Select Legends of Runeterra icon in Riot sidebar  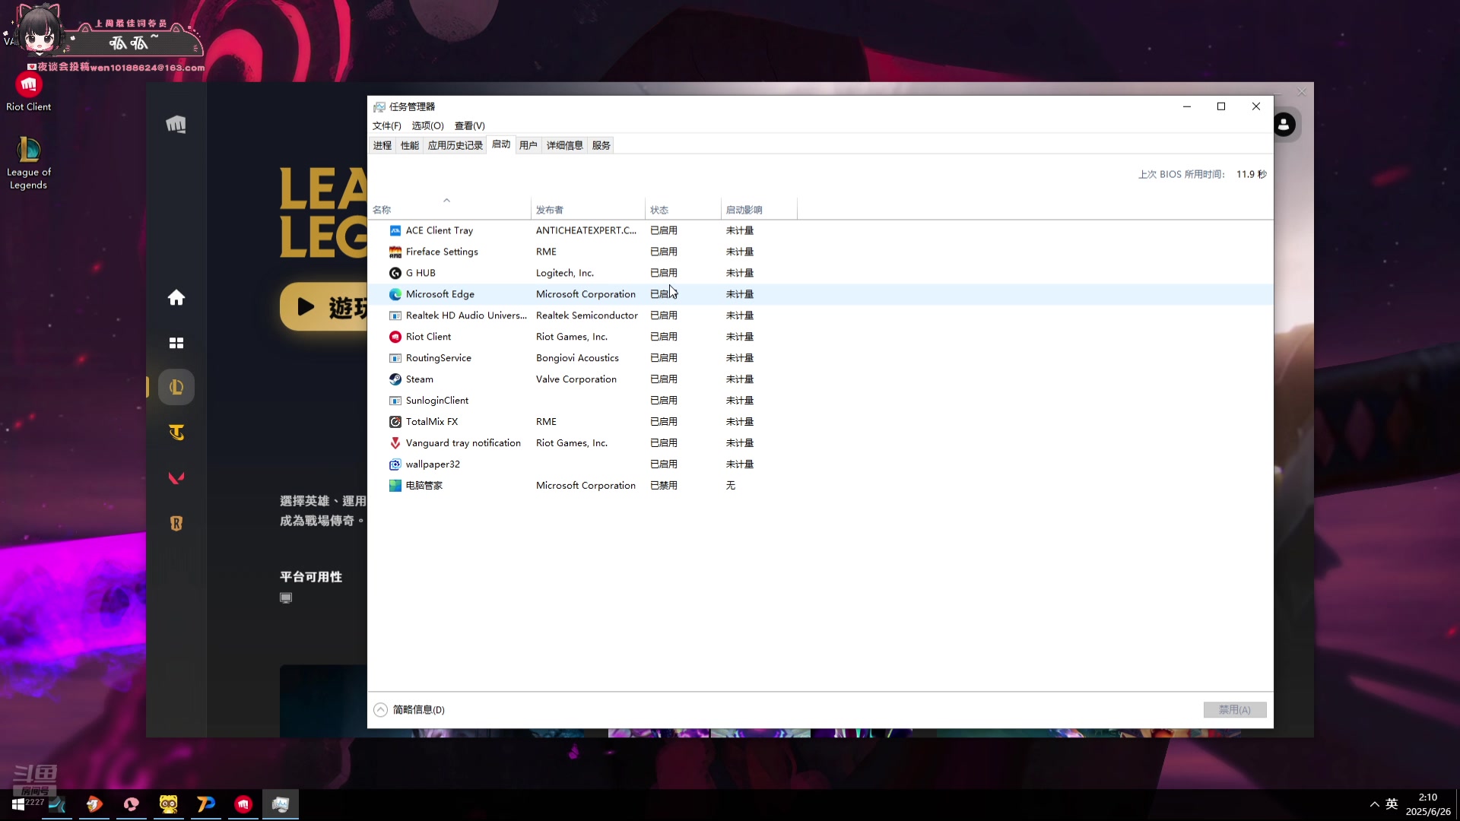click(x=176, y=523)
